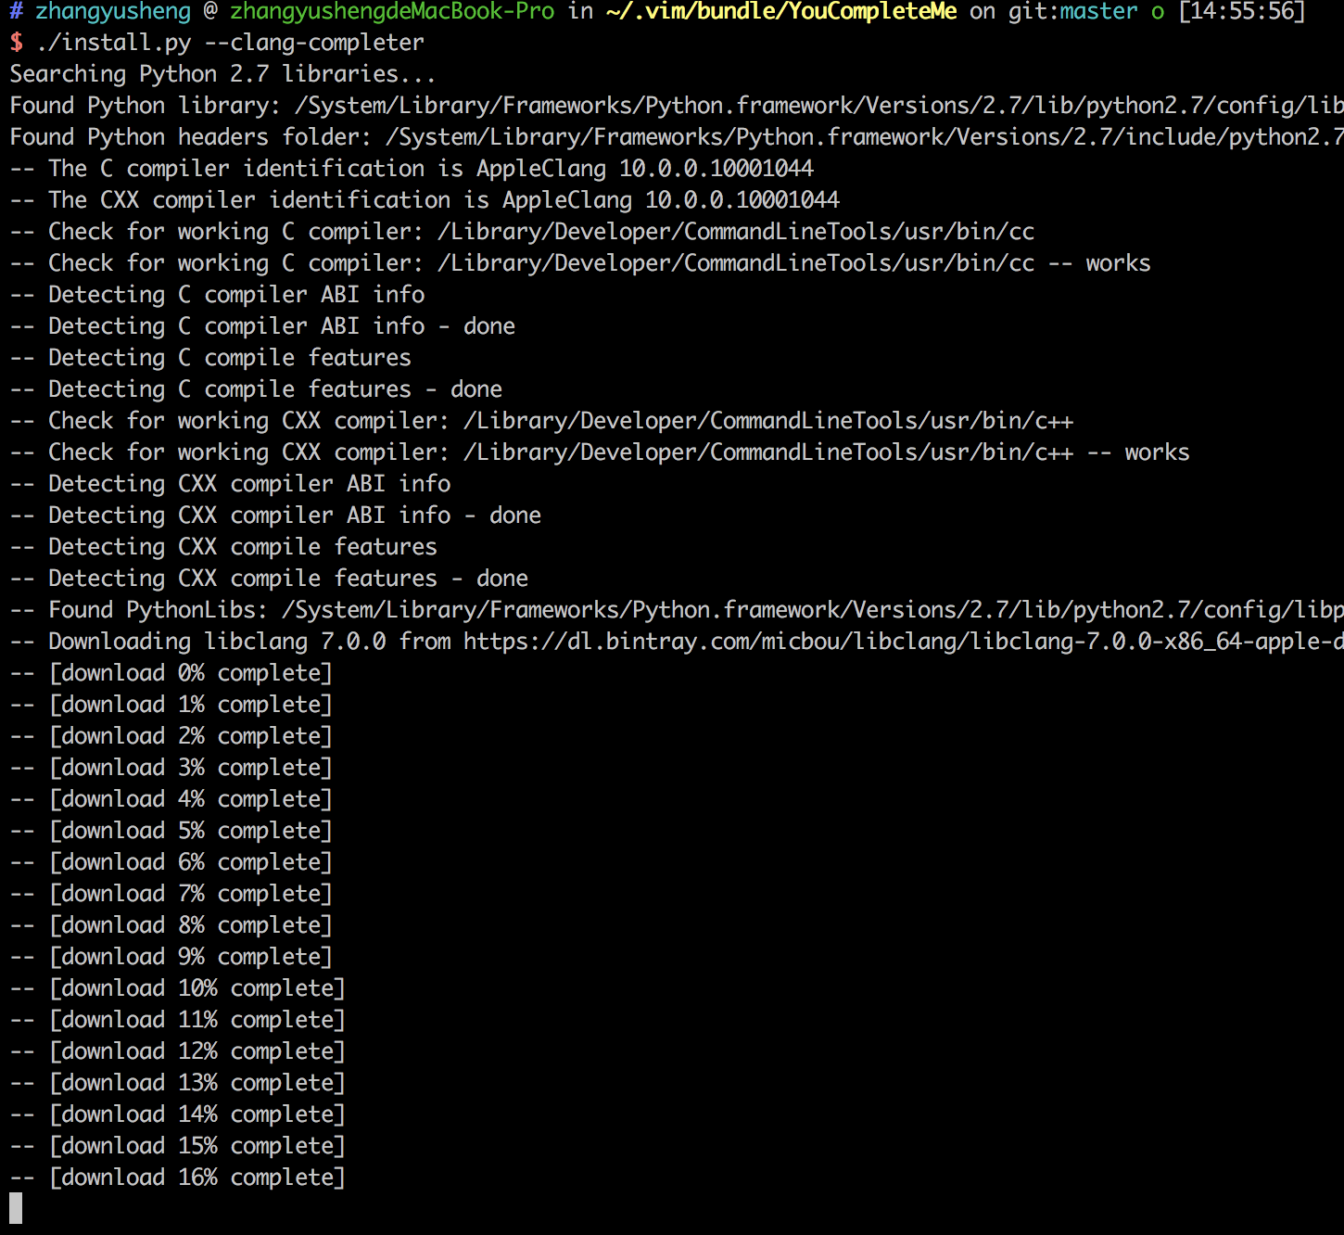Click the 'Found Python library:' line
The height and width of the screenshot is (1235, 1344).
pyautogui.click(x=677, y=106)
